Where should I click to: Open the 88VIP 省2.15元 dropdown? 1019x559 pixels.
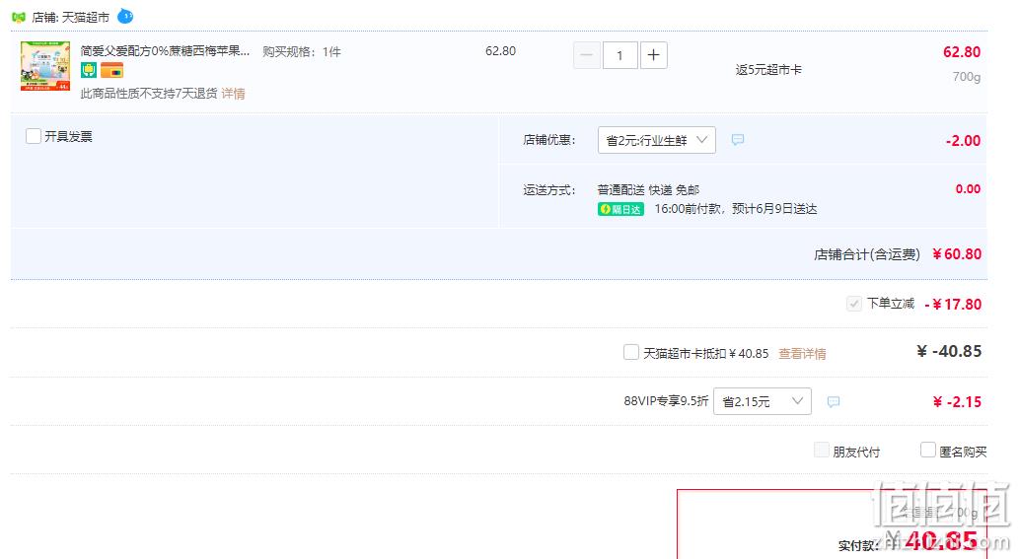point(763,401)
